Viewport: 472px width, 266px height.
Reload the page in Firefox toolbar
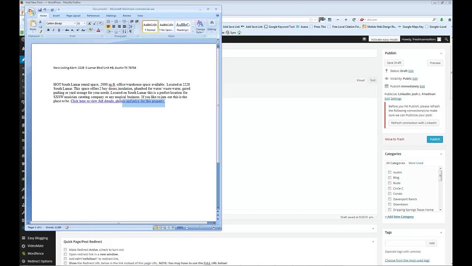(x=354, y=20)
